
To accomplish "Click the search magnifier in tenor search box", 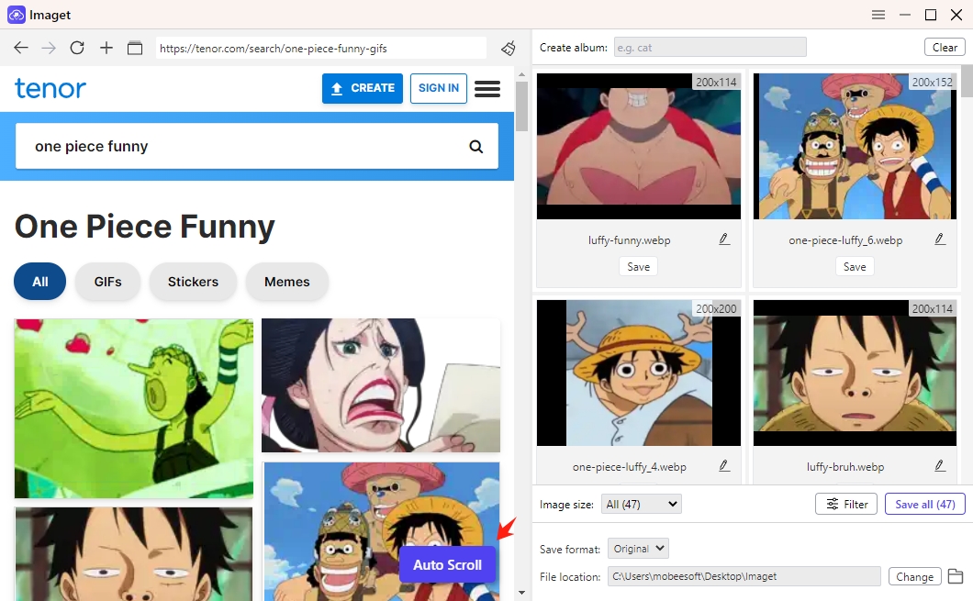I will pos(476,147).
